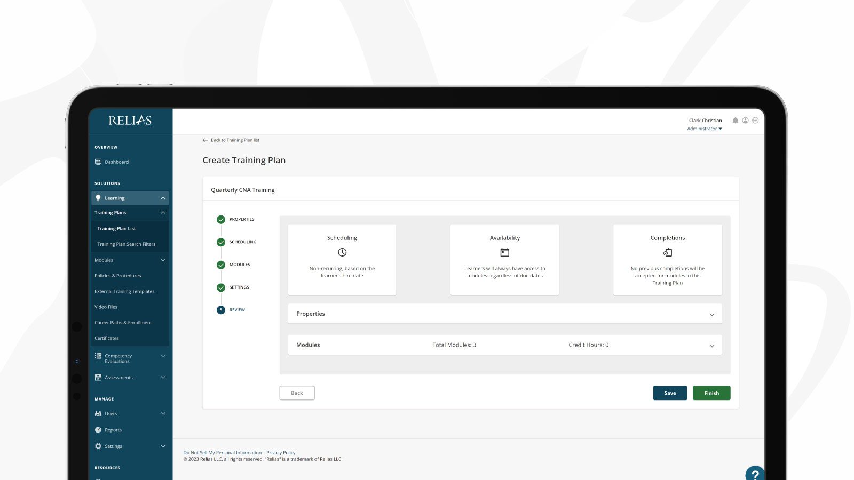Open Certificates in sidebar

107,338
